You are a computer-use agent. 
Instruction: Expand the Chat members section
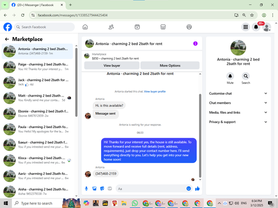click(x=238, y=103)
